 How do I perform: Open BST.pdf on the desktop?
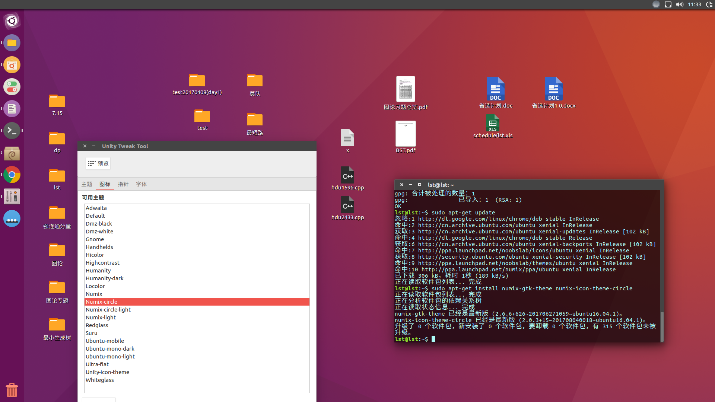[406, 133]
